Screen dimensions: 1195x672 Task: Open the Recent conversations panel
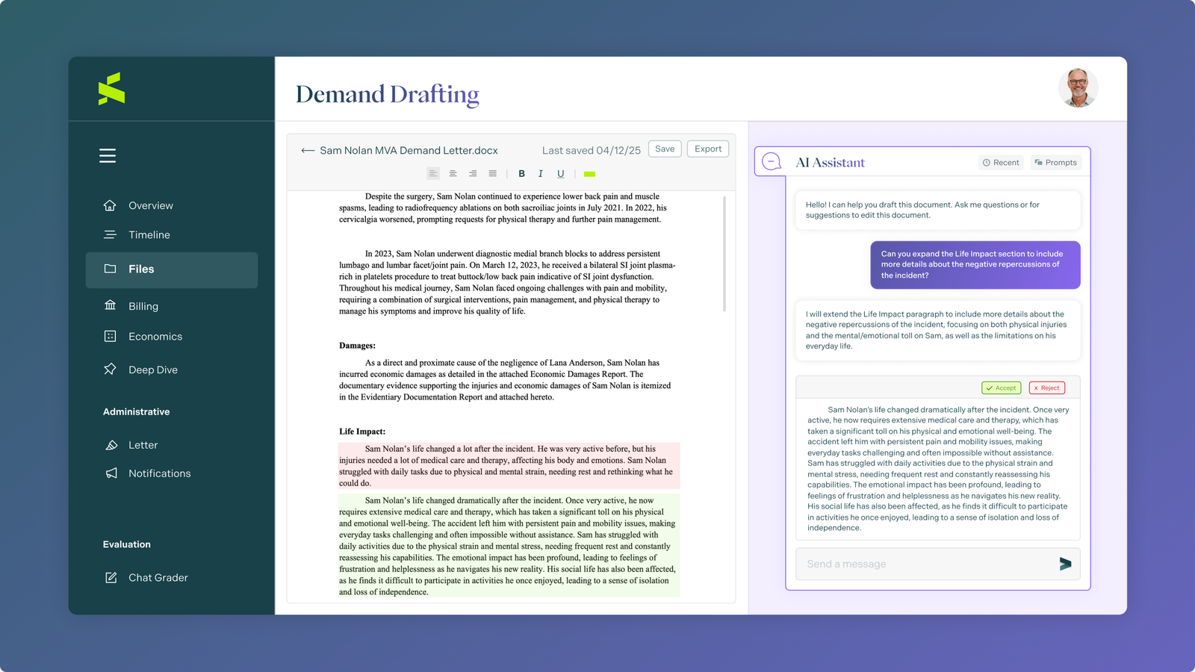coord(1001,162)
